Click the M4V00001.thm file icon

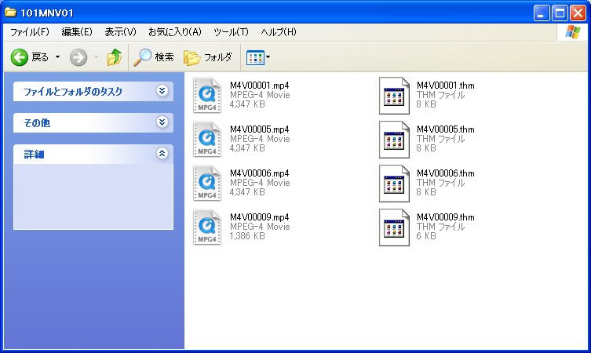point(394,95)
